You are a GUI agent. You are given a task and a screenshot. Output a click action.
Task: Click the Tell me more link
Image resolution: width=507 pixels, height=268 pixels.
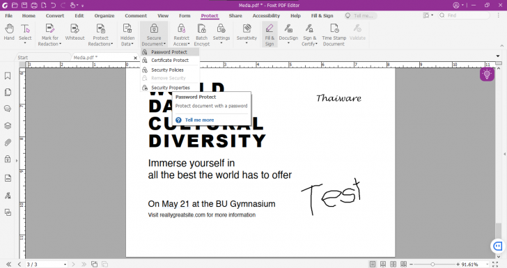tap(199, 120)
